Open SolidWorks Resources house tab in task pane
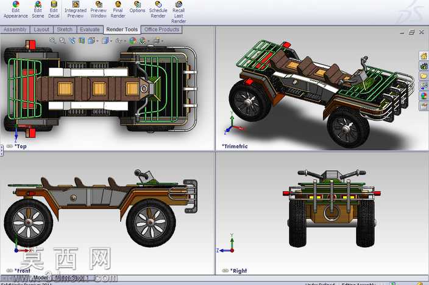 click(424, 56)
